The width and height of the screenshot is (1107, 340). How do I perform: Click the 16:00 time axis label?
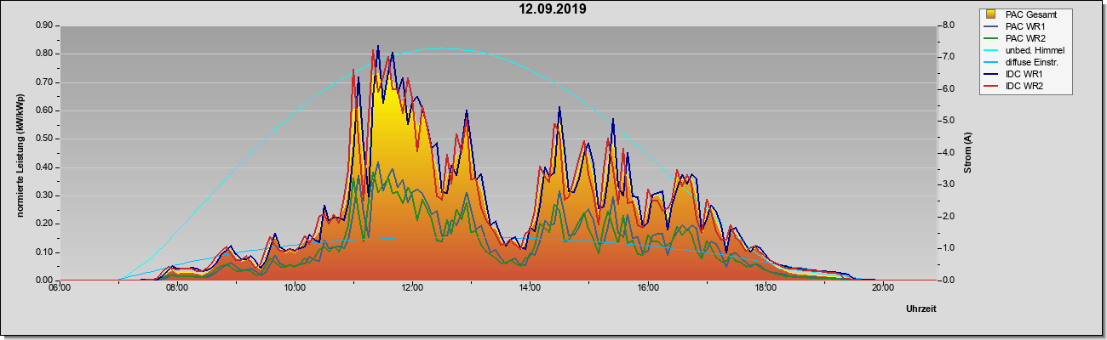point(647,287)
